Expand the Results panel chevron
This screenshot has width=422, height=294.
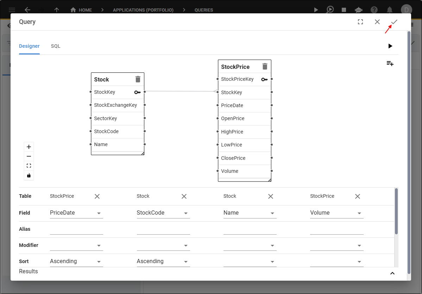tap(392, 273)
